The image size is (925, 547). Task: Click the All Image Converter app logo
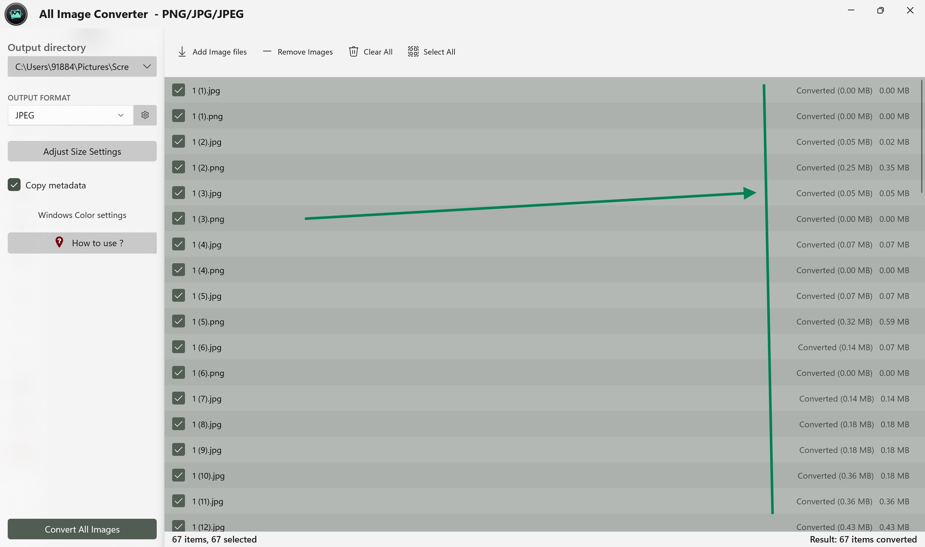point(16,14)
